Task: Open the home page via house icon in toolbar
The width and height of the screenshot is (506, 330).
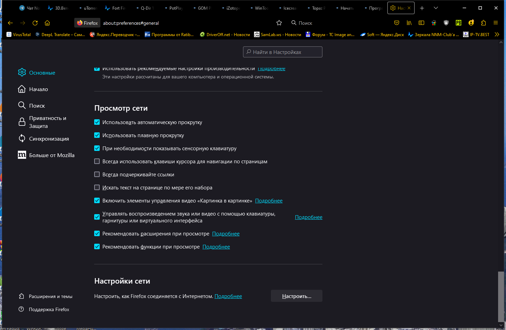Action: point(47,23)
